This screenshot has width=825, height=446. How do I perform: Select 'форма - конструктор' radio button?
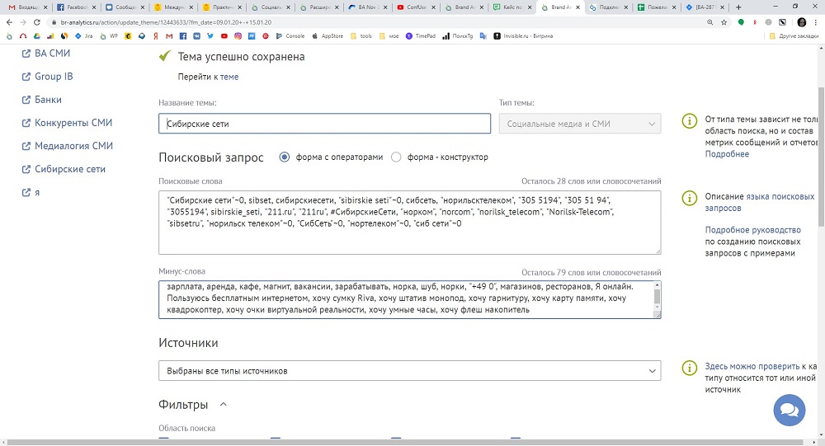tap(396, 157)
